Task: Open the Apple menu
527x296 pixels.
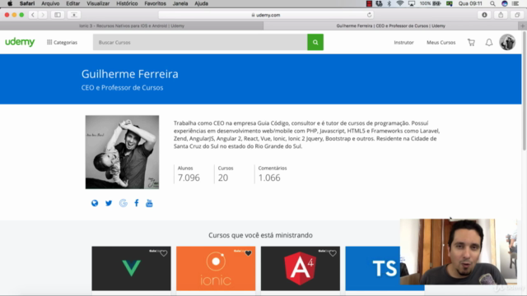Action: click(x=10, y=3)
